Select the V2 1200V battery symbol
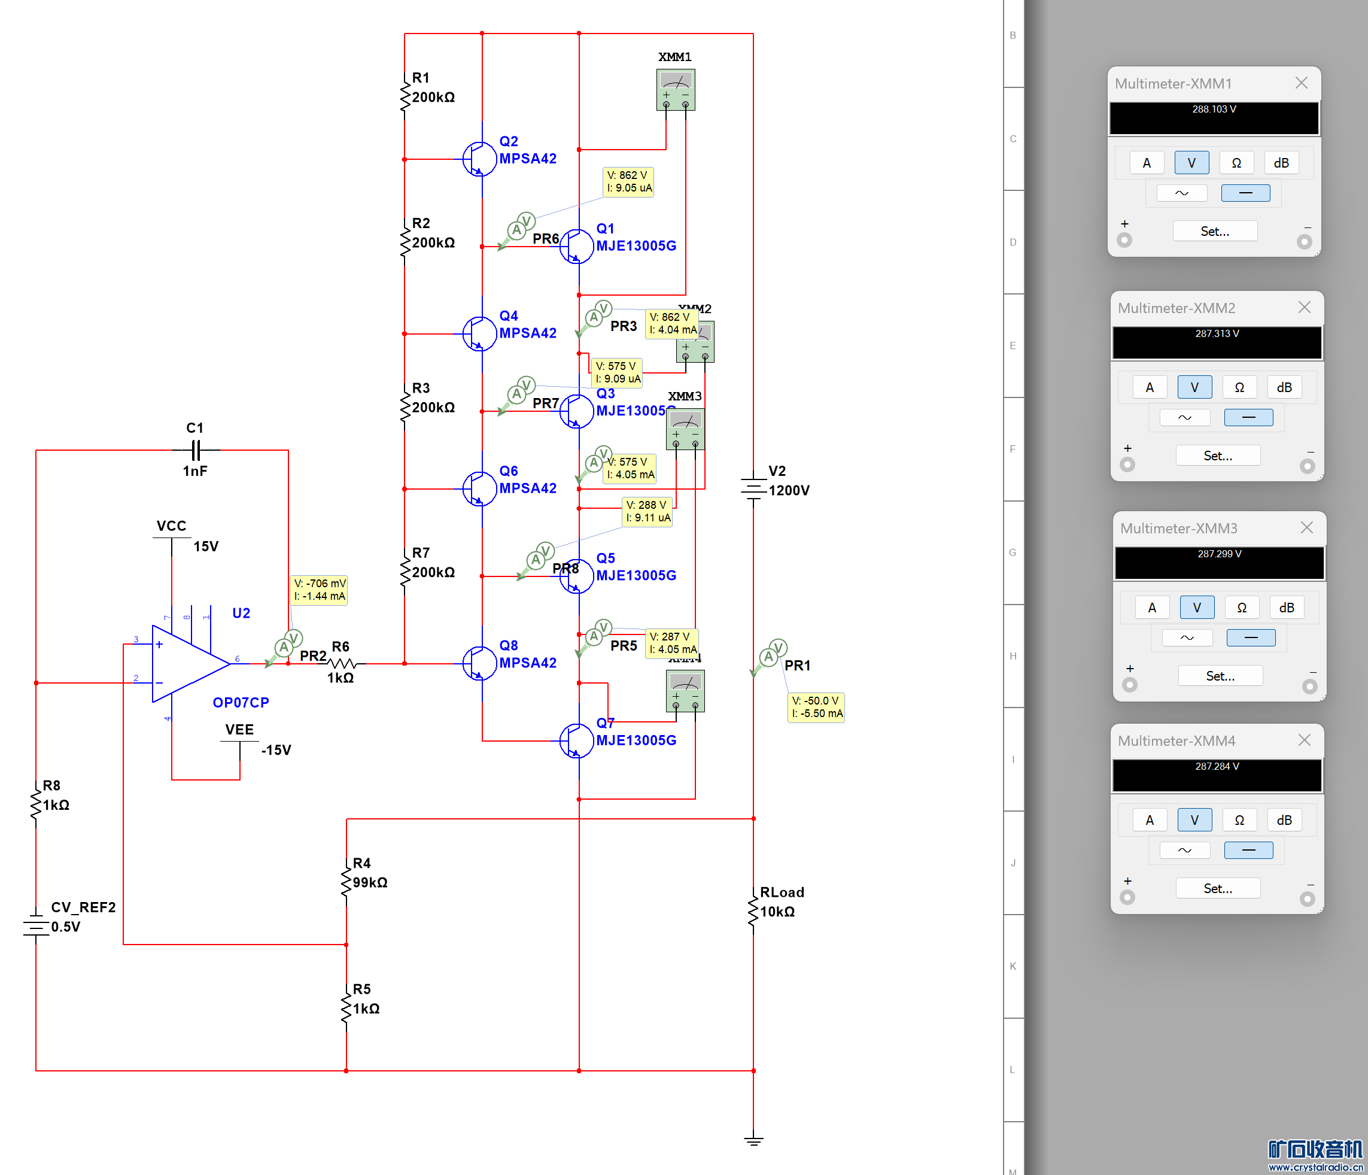Image resolution: width=1368 pixels, height=1175 pixels. tap(753, 489)
